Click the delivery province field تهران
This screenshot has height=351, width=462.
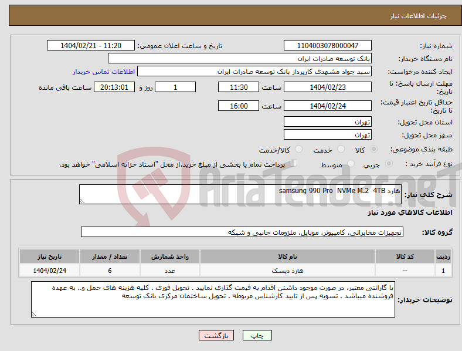[327, 122]
